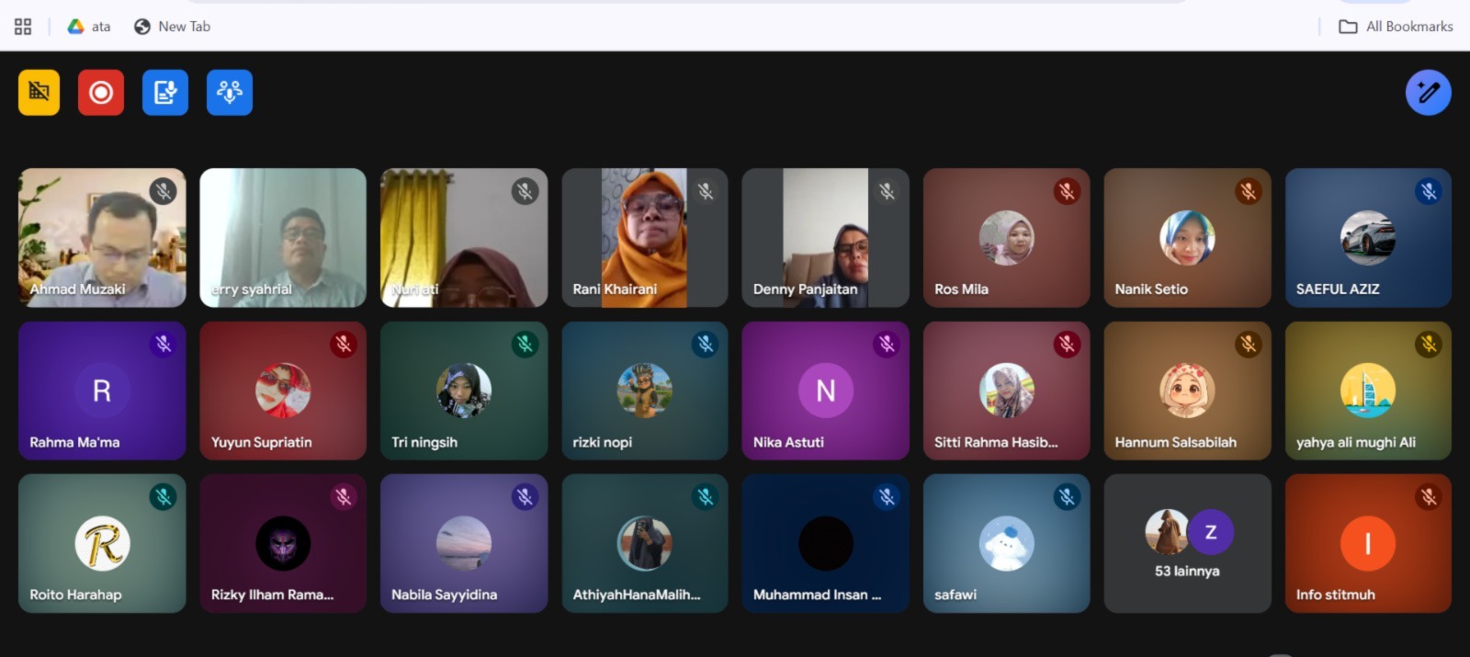Click the muted mic icon on safawi
1470x657 pixels.
click(x=1067, y=497)
